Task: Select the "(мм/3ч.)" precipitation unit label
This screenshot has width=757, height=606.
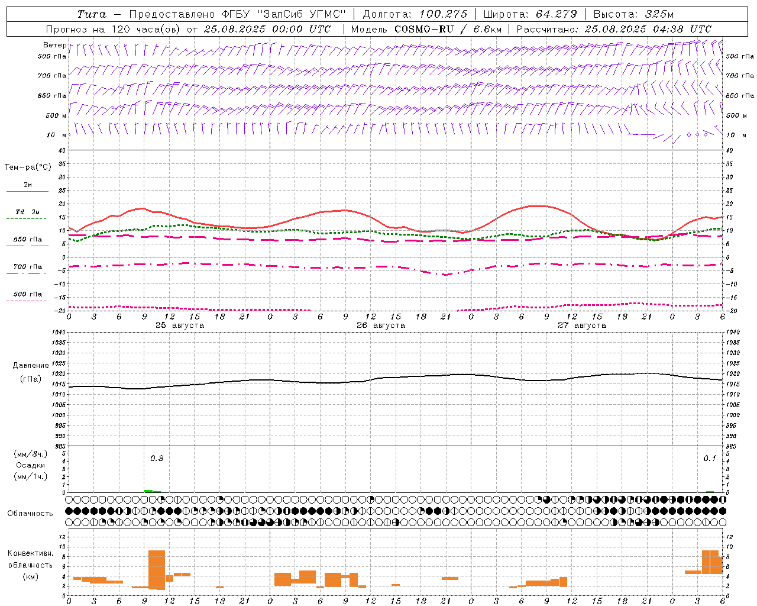Action: [x=31, y=454]
